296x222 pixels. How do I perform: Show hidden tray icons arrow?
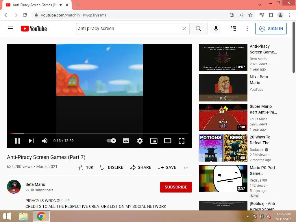(248, 217)
